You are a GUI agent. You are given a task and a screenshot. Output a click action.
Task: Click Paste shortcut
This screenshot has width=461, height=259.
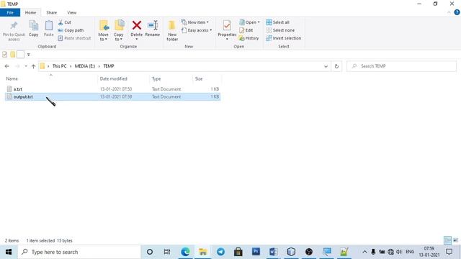point(74,38)
